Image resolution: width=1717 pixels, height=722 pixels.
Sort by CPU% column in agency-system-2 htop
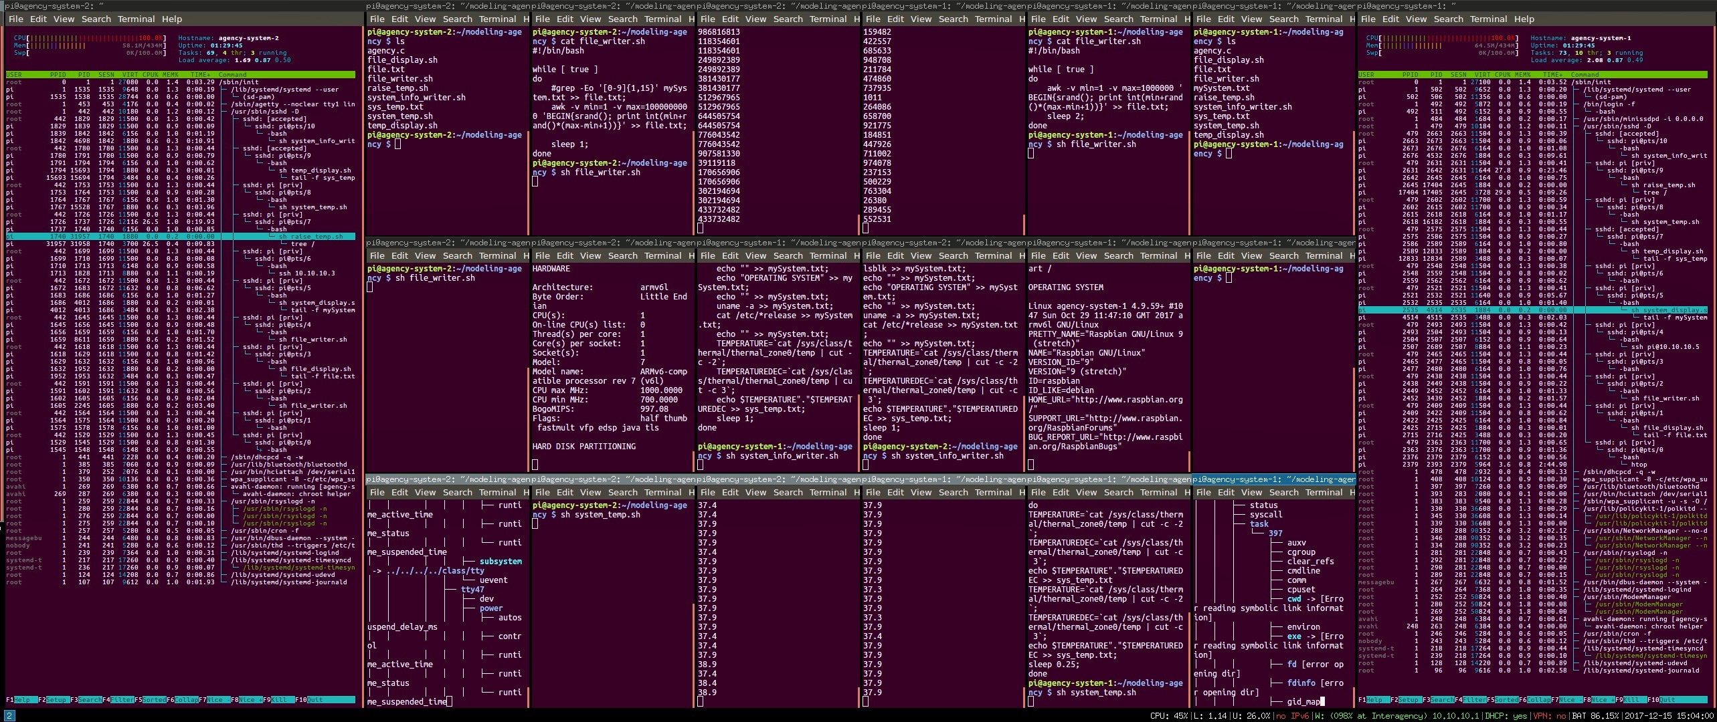pyautogui.click(x=151, y=75)
